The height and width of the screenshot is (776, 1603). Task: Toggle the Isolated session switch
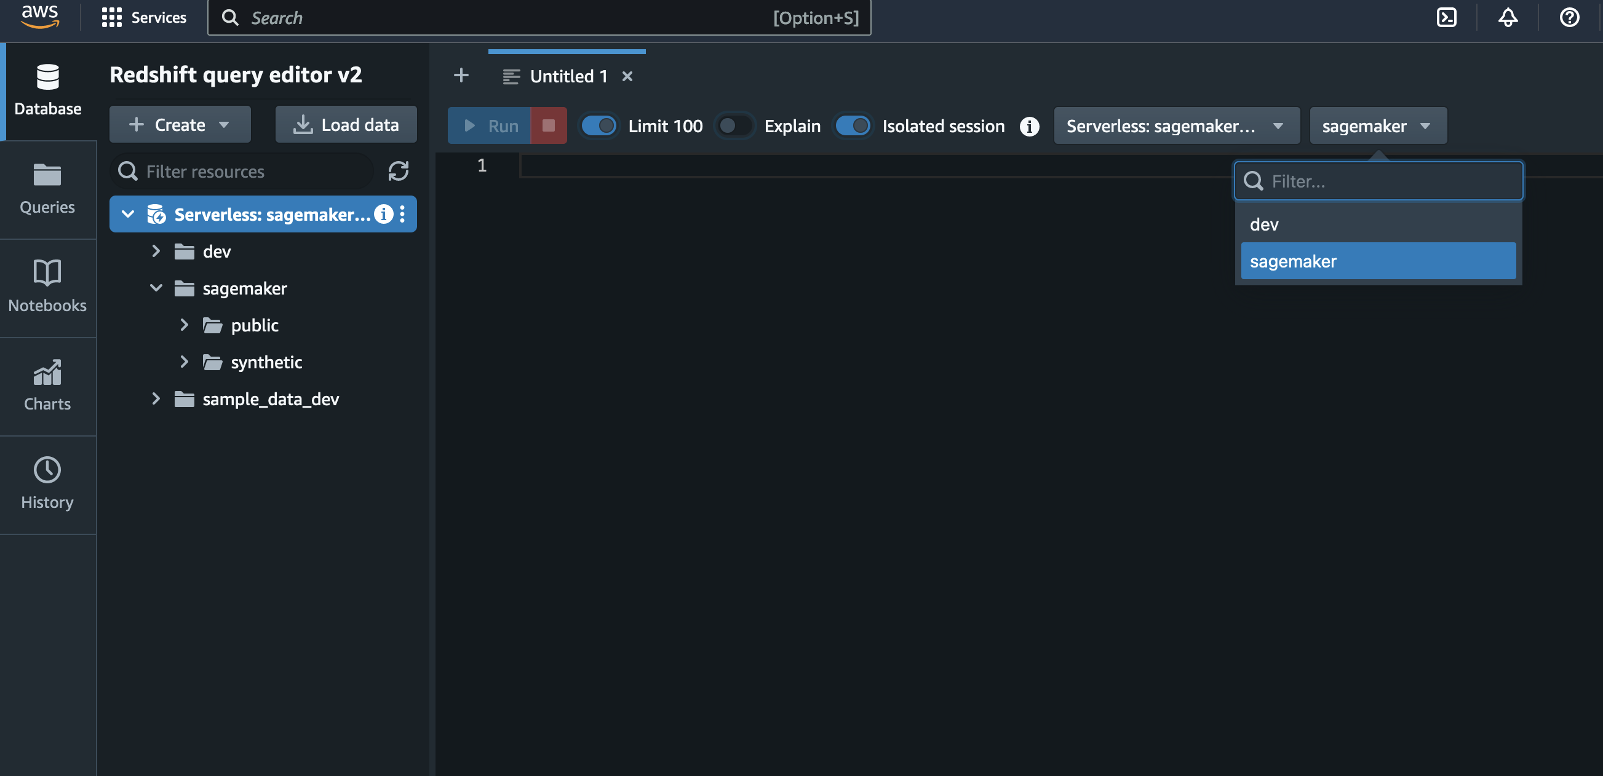pyautogui.click(x=854, y=125)
